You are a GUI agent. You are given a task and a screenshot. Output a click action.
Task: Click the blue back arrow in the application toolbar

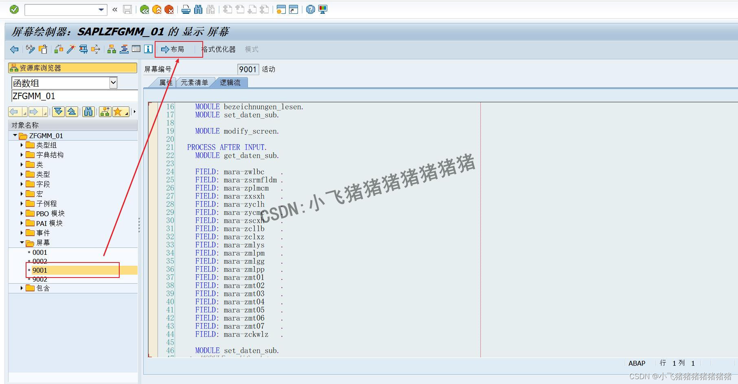pyautogui.click(x=14, y=49)
